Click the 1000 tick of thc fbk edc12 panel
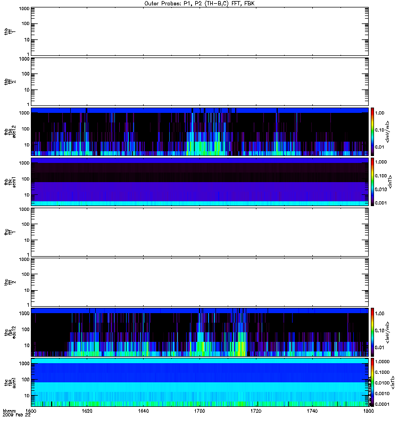Screen dimensions: 399x426 pyautogui.click(x=24, y=314)
